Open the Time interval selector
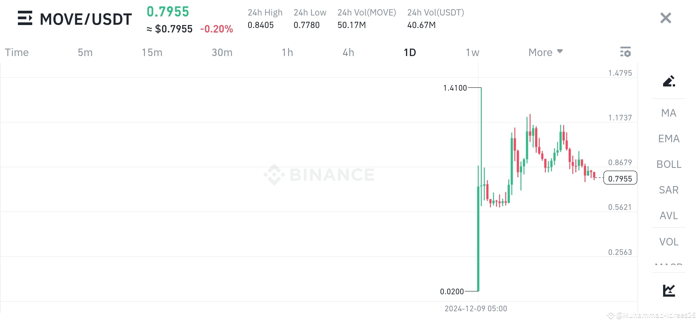698x322 pixels. click(x=16, y=52)
